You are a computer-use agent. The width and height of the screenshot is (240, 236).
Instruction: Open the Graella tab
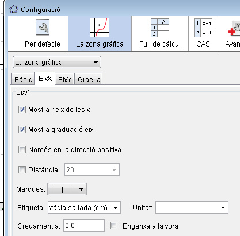coord(89,79)
